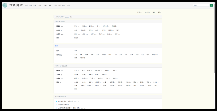The image size is (217, 111).
Task: Open the 人物 navigation menu item
Action: pyautogui.click(x=35, y=5)
